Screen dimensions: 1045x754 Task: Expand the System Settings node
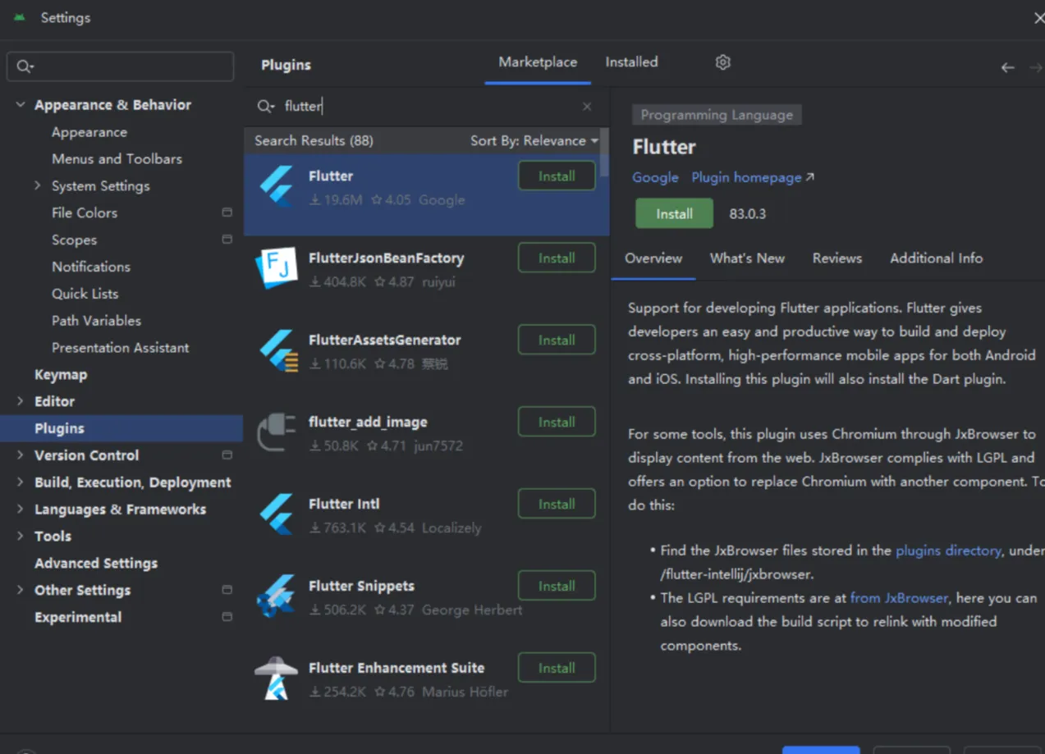pyautogui.click(x=38, y=185)
